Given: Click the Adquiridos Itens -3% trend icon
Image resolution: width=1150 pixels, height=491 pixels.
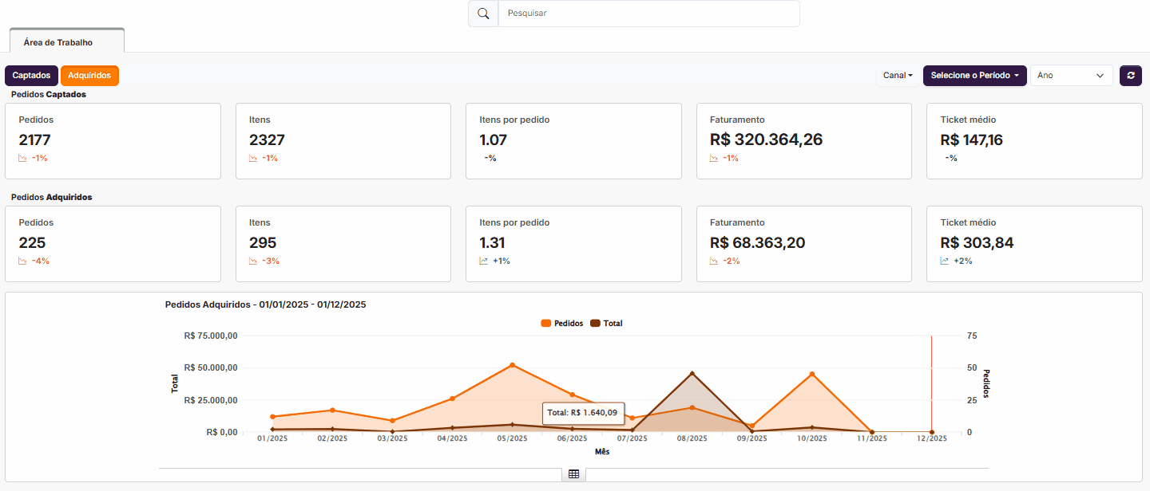Looking at the screenshot, I should pos(253,261).
